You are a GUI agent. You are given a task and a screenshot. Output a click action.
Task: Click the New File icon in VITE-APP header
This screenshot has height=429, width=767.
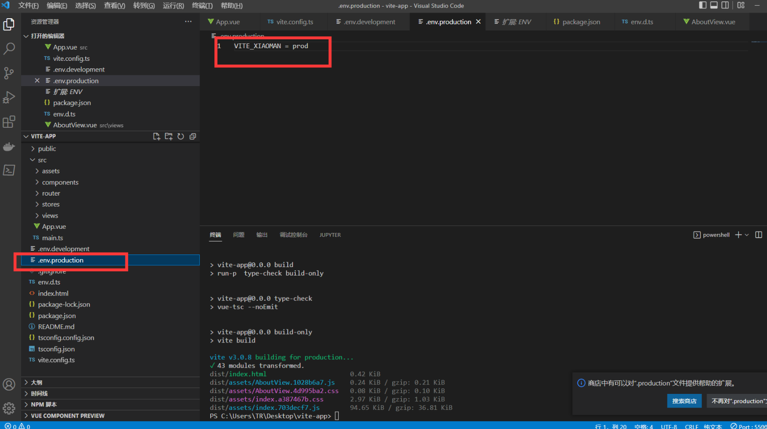pyautogui.click(x=156, y=137)
